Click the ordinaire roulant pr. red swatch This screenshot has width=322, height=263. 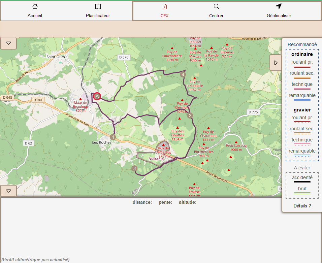(x=302, y=67)
